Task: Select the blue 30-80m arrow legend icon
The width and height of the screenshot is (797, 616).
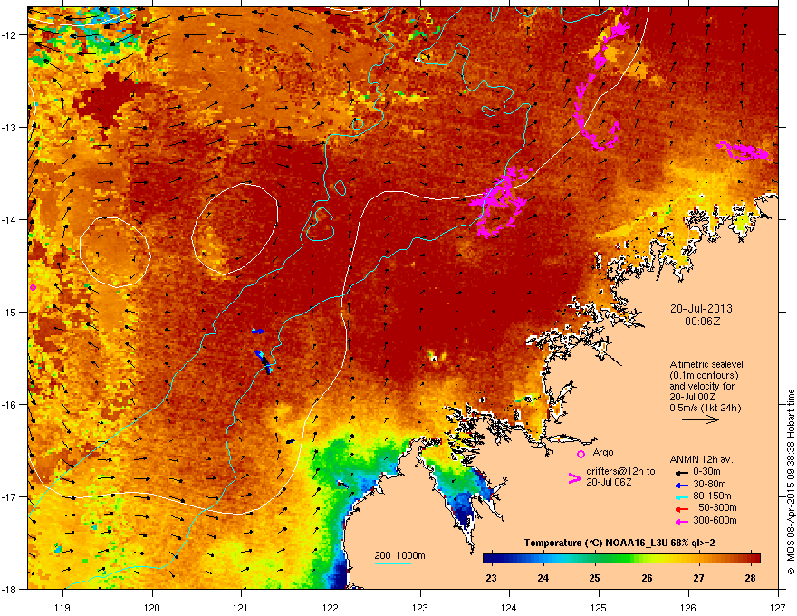Action: pos(682,485)
